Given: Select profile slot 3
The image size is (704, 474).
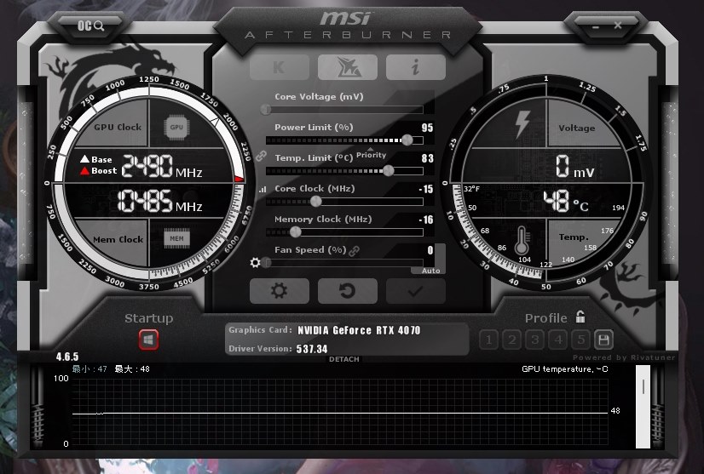Looking at the screenshot, I should 534,340.
